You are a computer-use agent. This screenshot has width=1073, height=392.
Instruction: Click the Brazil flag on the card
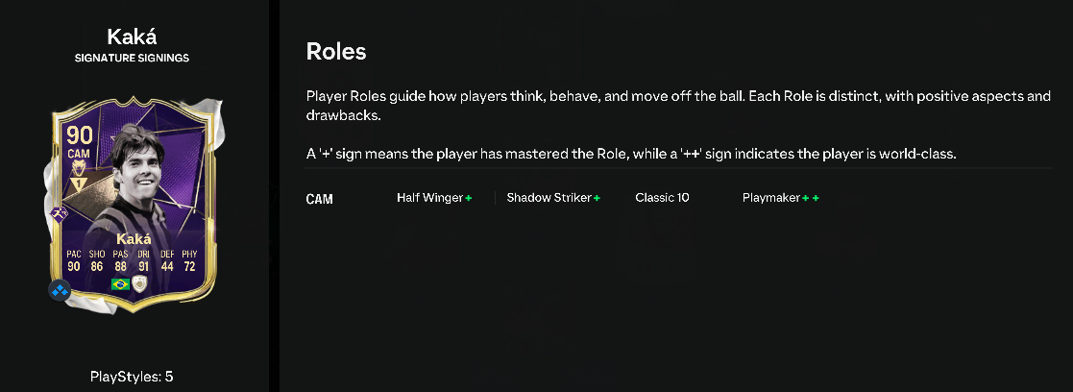pyautogui.click(x=120, y=283)
